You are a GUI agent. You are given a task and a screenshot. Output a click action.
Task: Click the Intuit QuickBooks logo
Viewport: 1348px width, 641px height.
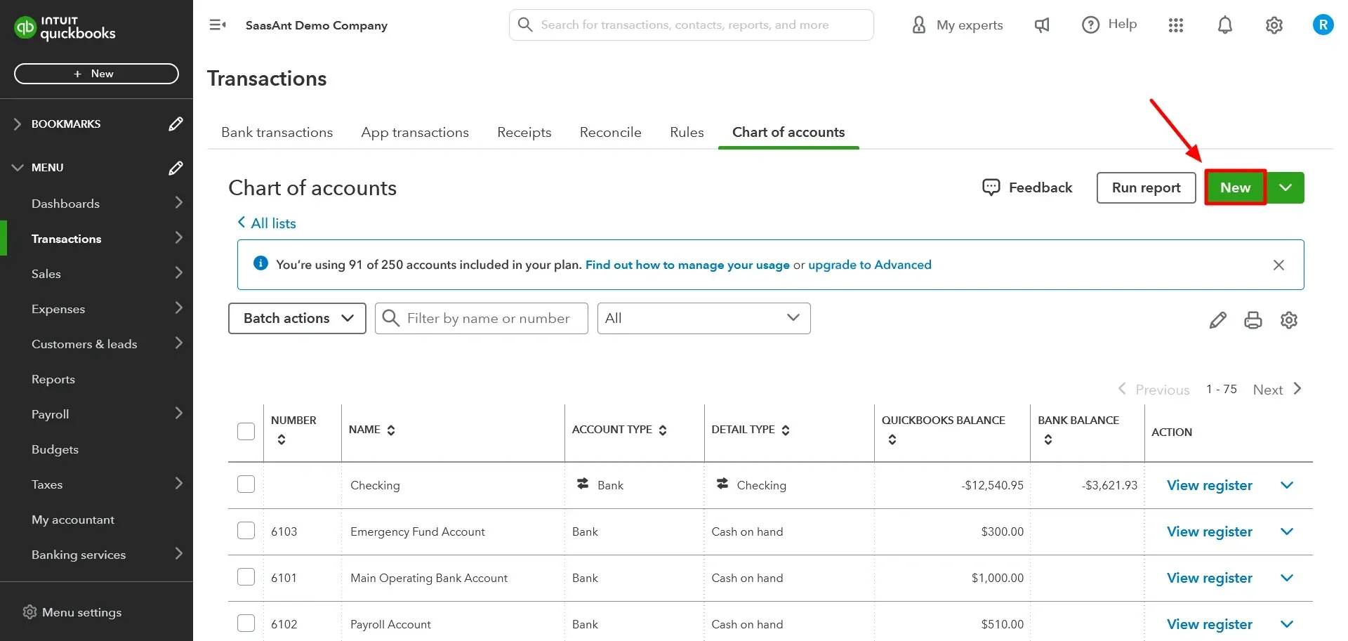pyautogui.click(x=65, y=28)
